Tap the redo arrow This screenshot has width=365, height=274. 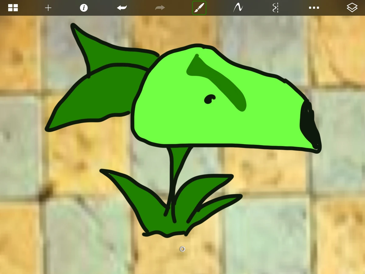click(x=159, y=8)
